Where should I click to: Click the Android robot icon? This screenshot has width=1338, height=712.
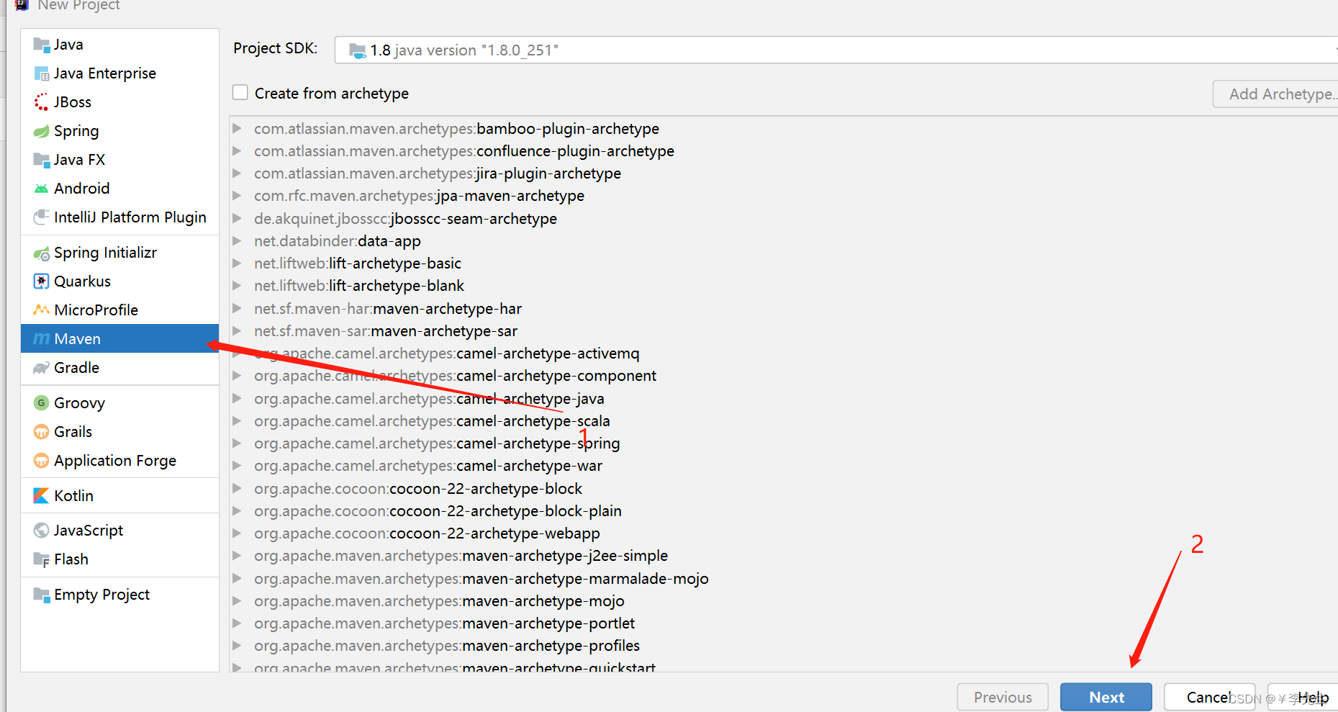click(42, 189)
